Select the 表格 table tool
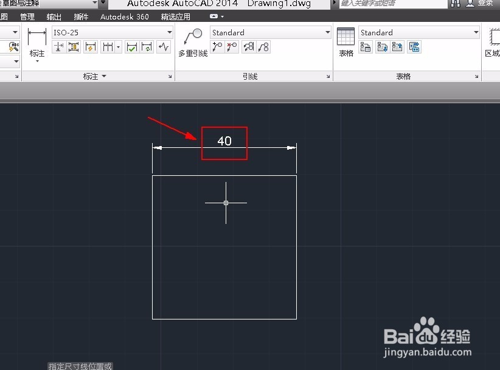 (346, 43)
